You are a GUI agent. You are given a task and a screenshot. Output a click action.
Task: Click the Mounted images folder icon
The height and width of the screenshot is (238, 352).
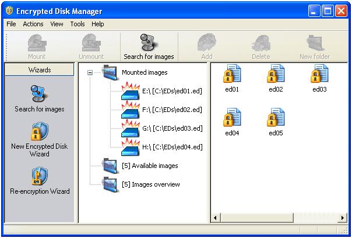[110, 72]
